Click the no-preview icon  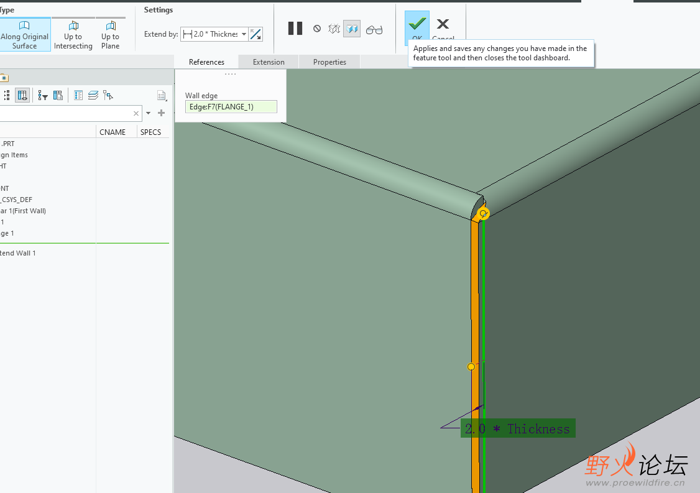click(317, 29)
